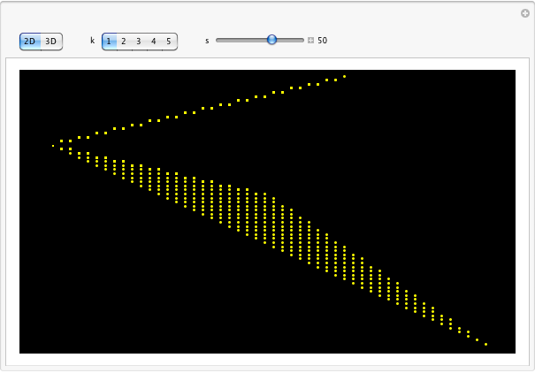Switch to 3D view mode
The height and width of the screenshot is (373, 535).
point(51,41)
